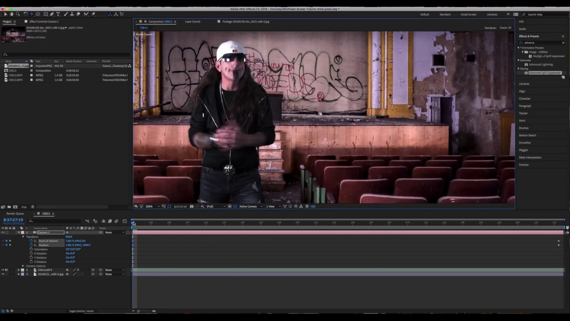Hide the Camera 1 layer eye
The height and width of the screenshot is (321, 570).
click(x=3, y=232)
